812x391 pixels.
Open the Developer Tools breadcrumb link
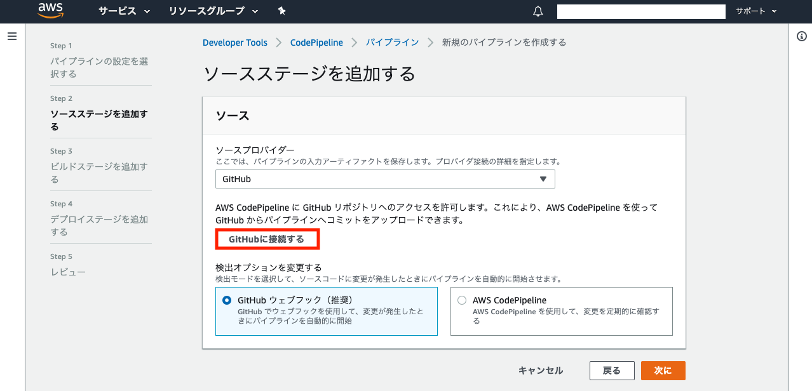[x=235, y=42]
